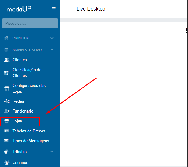Open the Usuários page

(20, 162)
